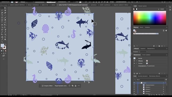Open the Appearance panel flyout menu
Viewport: 172px width, 97px height.
point(167,55)
